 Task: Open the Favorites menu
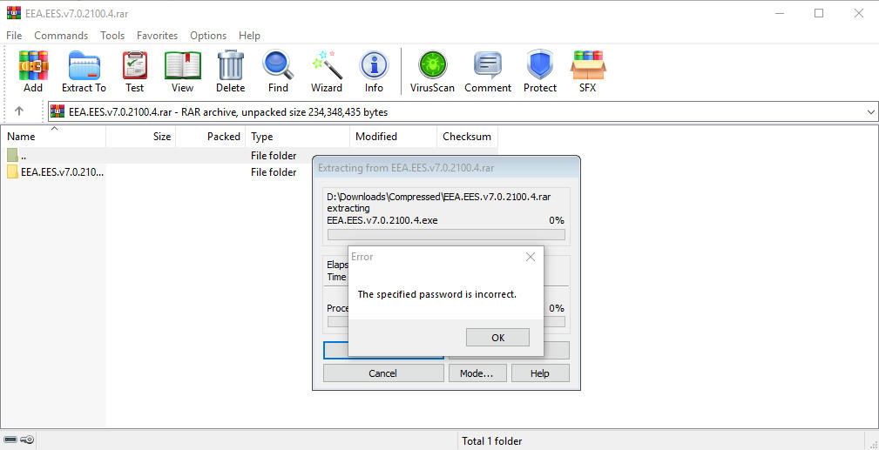click(157, 36)
